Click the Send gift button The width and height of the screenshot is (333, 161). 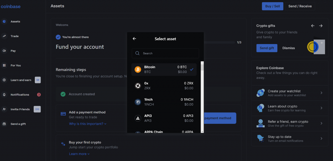pos(267,48)
